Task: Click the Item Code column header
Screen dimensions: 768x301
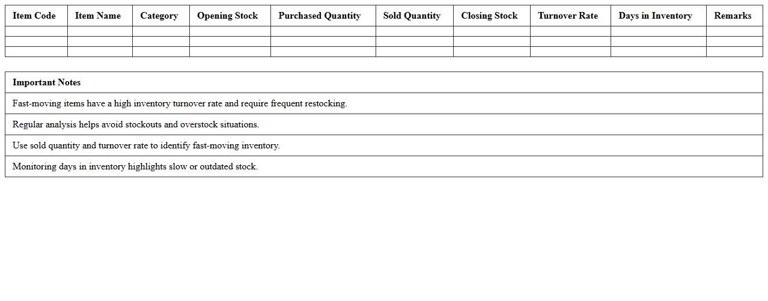Action: [34, 16]
